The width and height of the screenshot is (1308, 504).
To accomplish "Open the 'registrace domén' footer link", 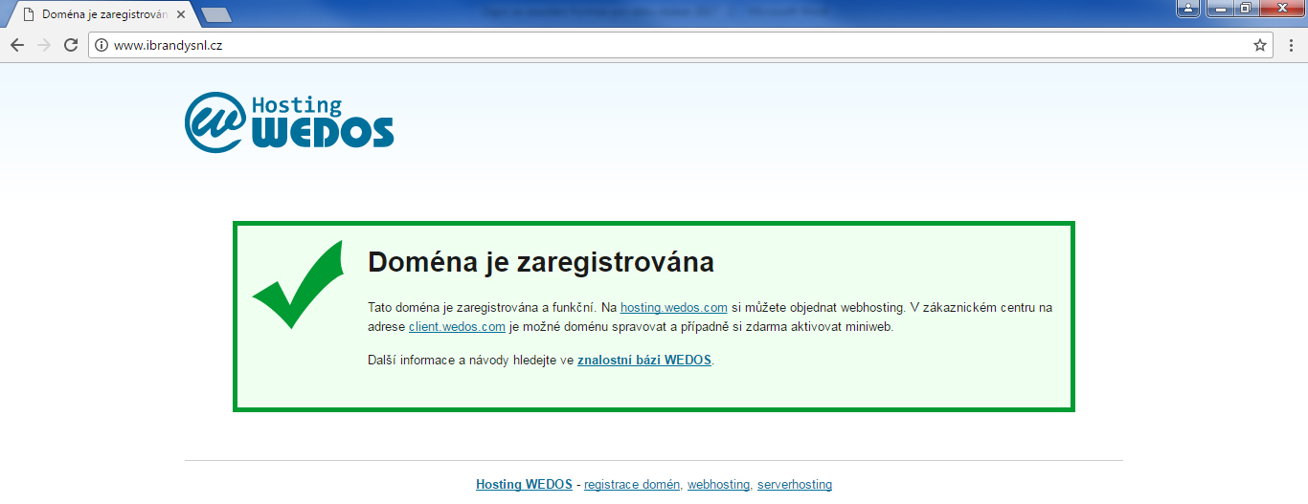I will pos(632,485).
